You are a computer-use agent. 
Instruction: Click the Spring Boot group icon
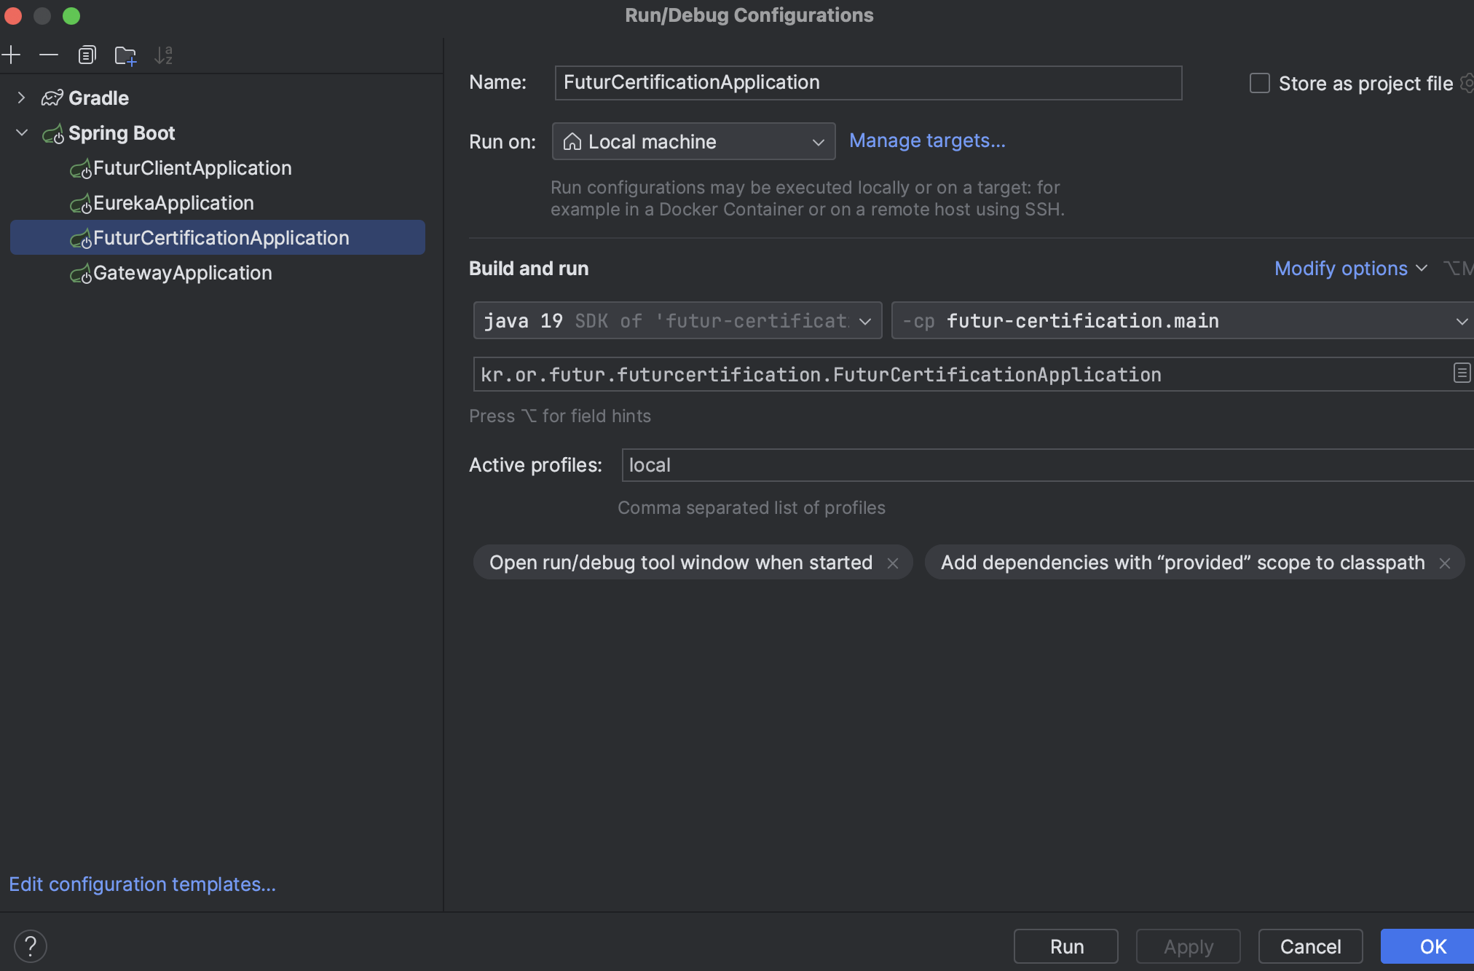click(53, 133)
